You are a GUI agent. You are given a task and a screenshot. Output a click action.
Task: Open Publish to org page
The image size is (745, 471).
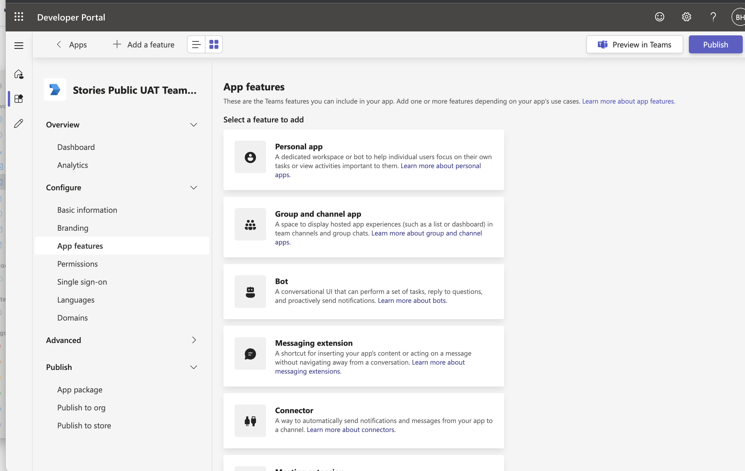81,408
